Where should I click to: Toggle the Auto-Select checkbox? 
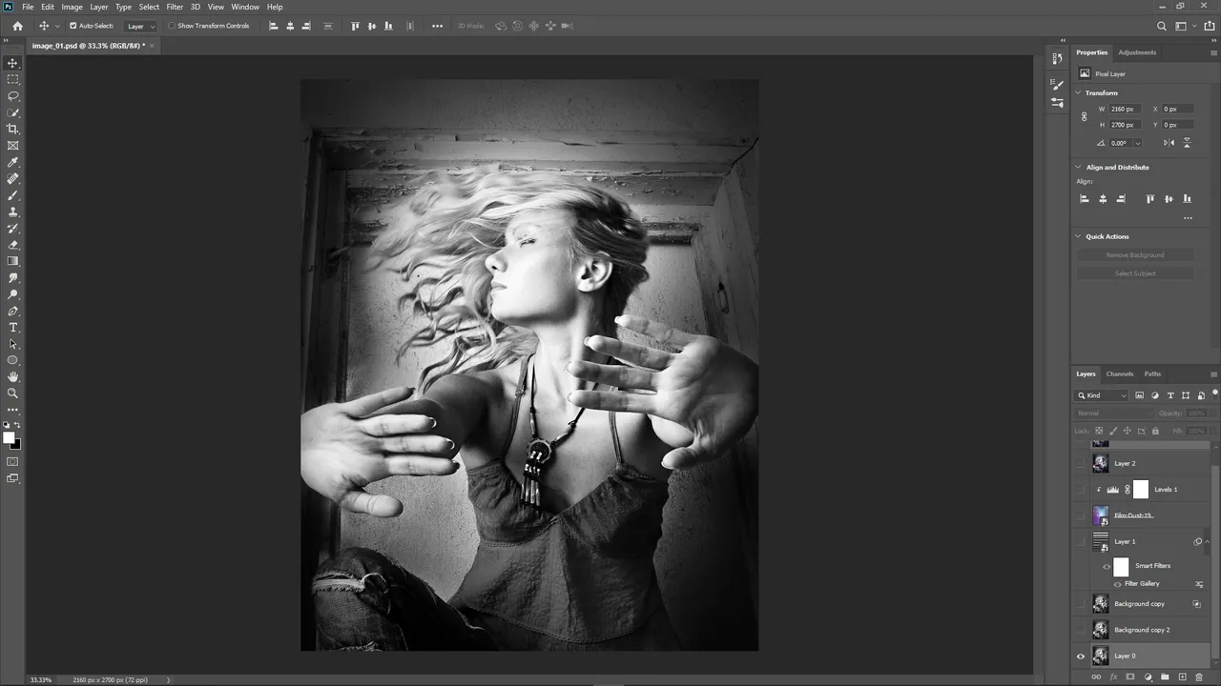(73, 26)
